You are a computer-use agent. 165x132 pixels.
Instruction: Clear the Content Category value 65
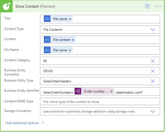pos(153,61)
